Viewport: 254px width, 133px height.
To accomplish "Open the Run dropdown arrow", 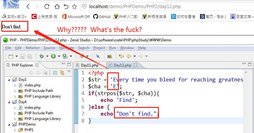I will pos(59,56).
